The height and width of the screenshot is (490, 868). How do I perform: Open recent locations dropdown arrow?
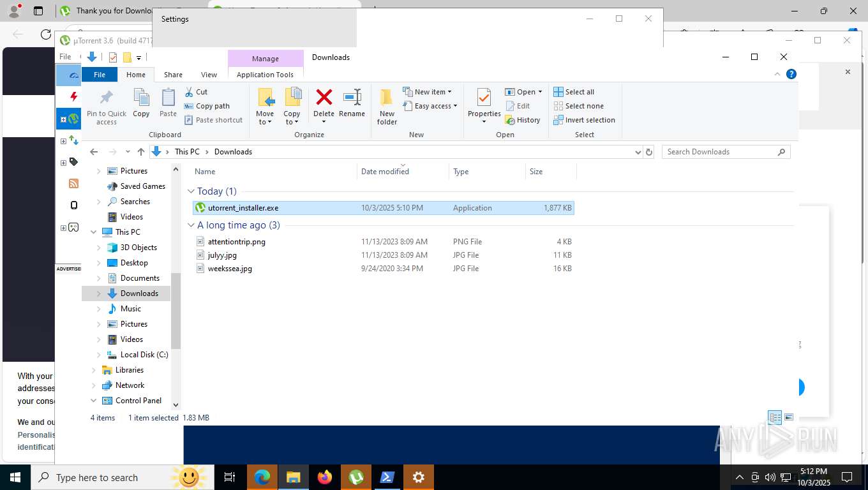click(x=128, y=152)
